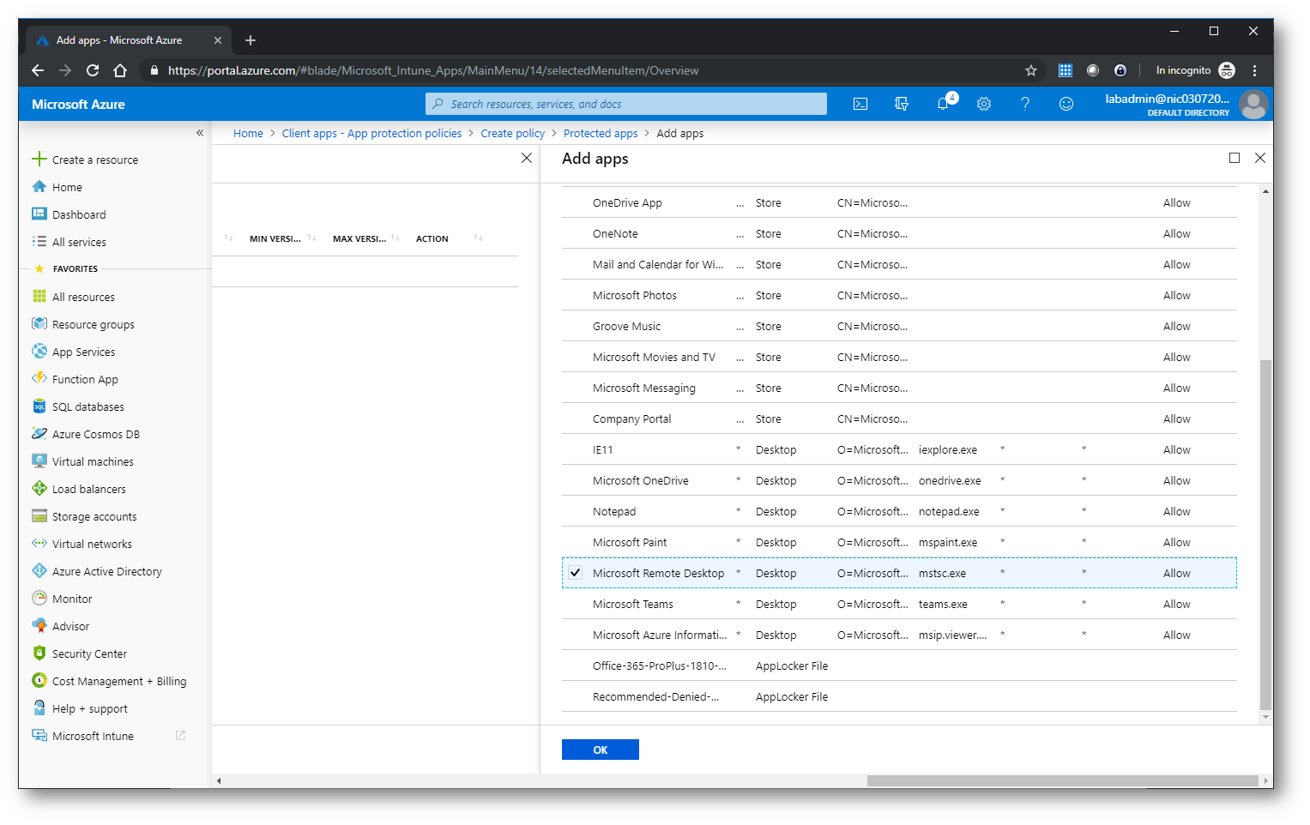Open Monitor from the sidebar
The image size is (1310, 825).
tap(72, 599)
